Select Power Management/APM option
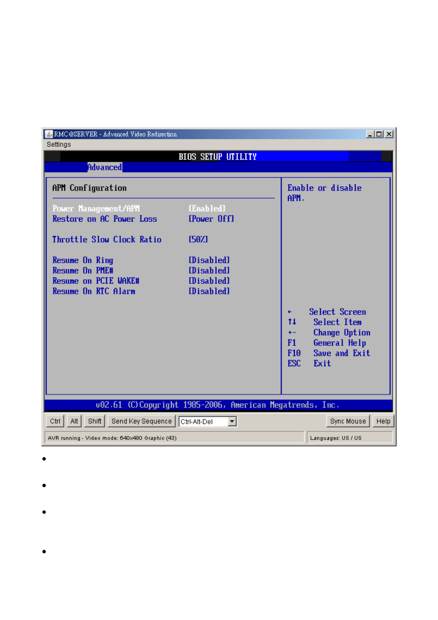The width and height of the screenshot is (438, 620). point(96,209)
